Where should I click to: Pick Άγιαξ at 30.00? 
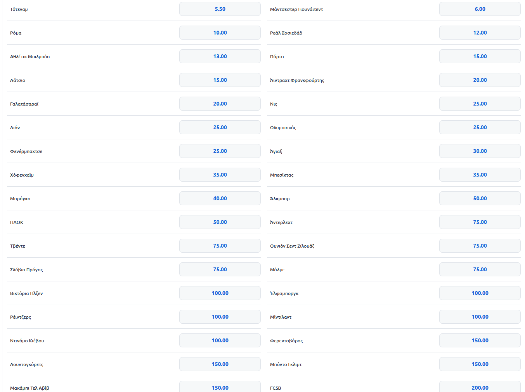[480, 151]
